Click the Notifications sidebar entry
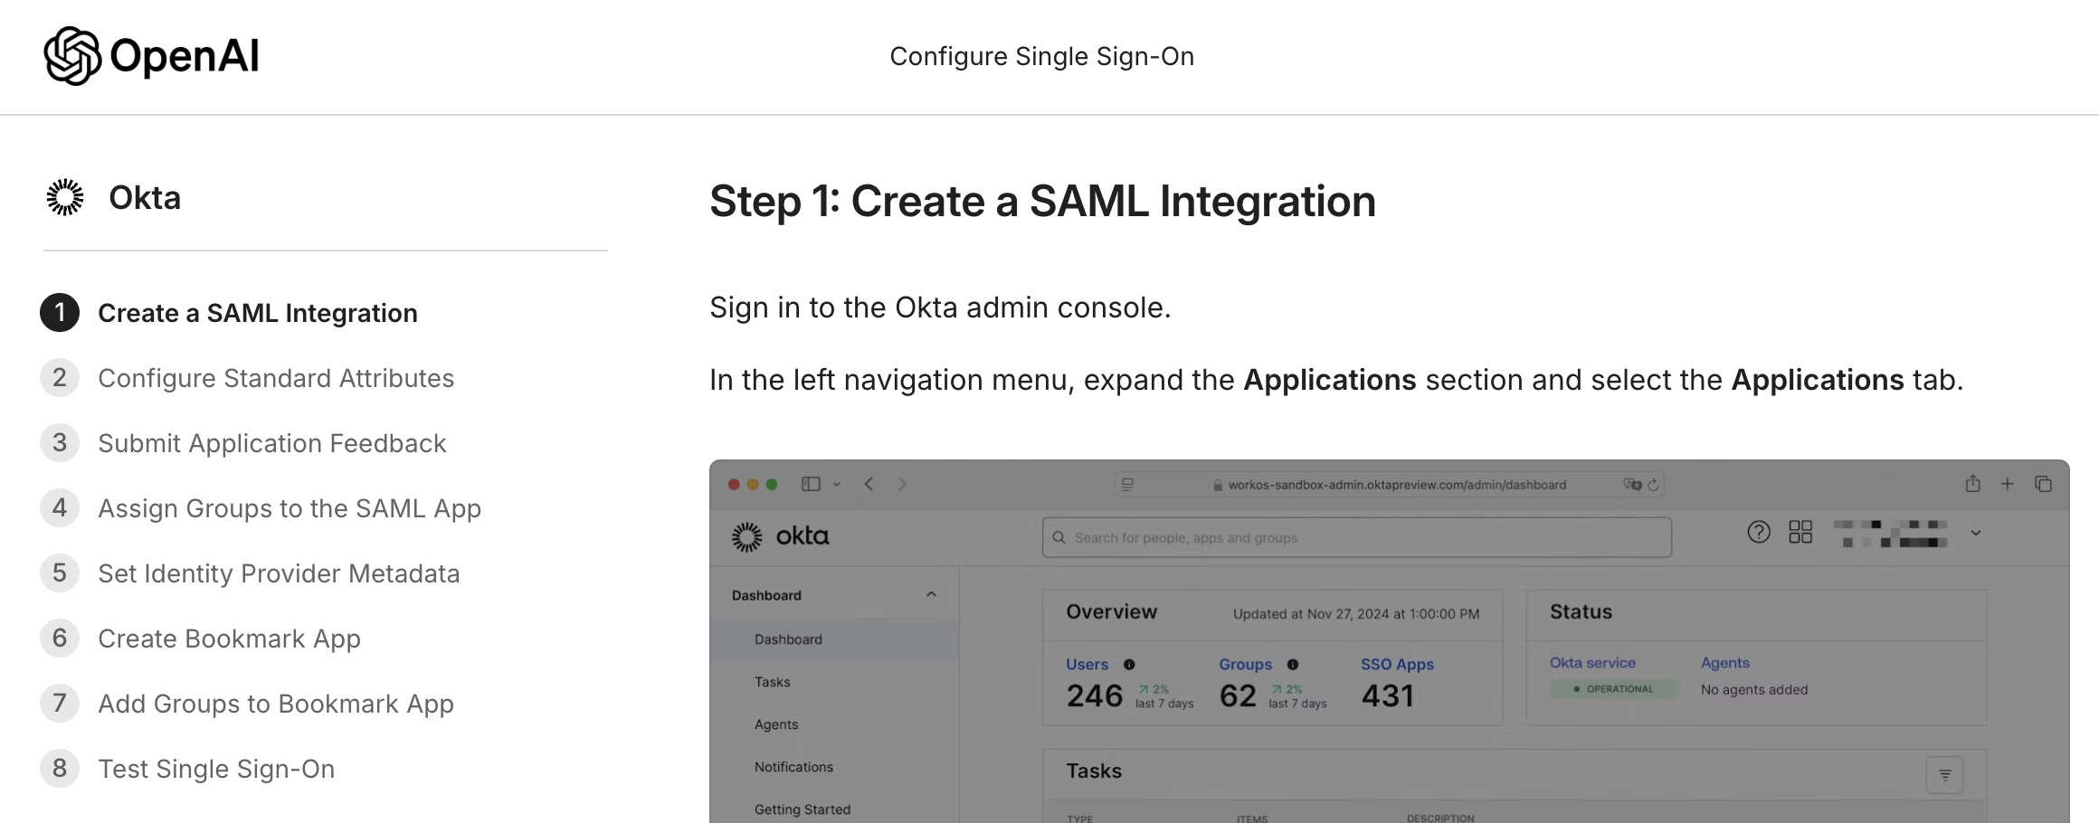This screenshot has height=823, width=2099. (x=793, y=766)
